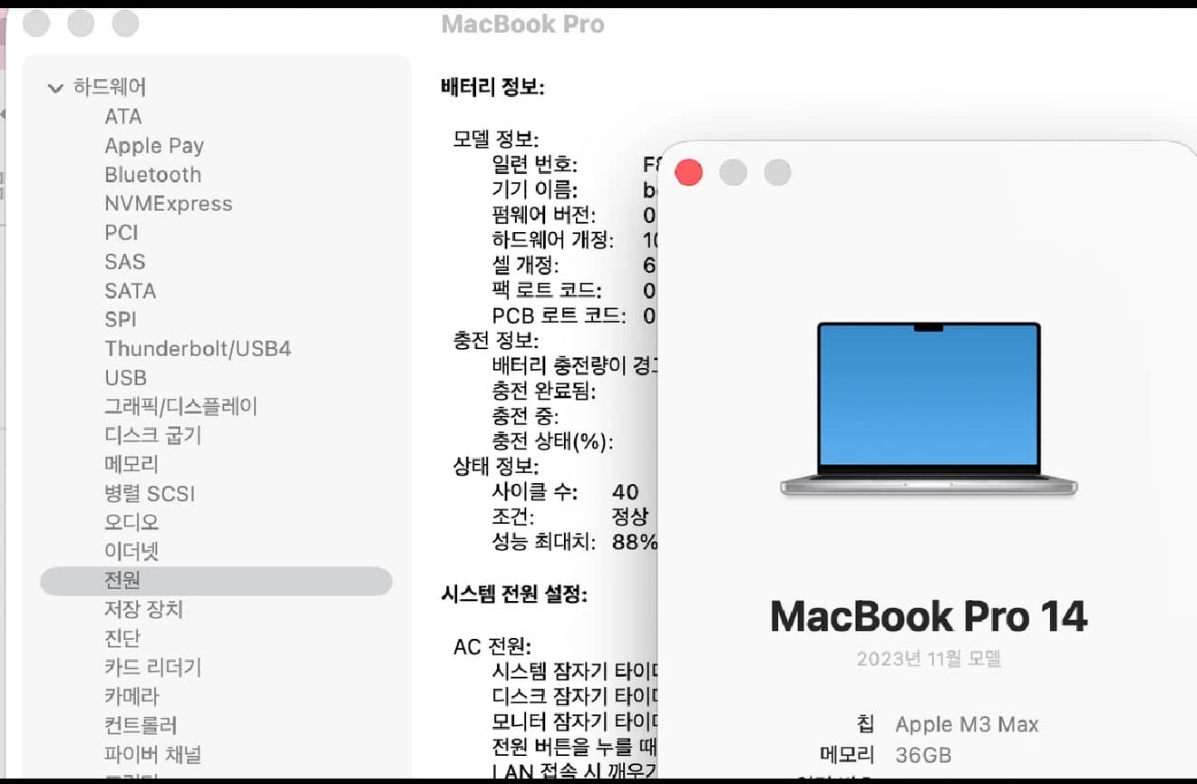The image size is (1197, 784).
Task: Click the 하드웨어 개정 label
Action: click(552, 240)
